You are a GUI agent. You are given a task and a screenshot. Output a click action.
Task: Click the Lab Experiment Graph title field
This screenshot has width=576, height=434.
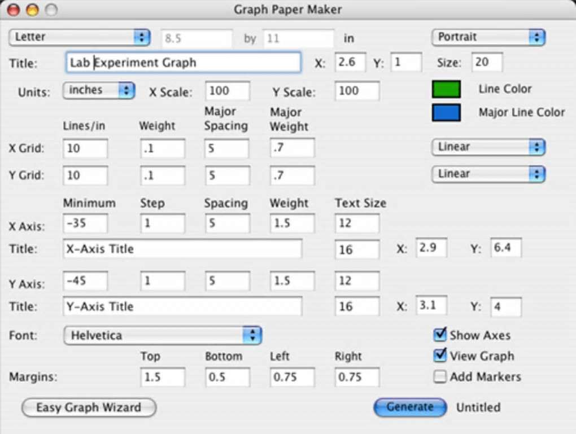183,63
